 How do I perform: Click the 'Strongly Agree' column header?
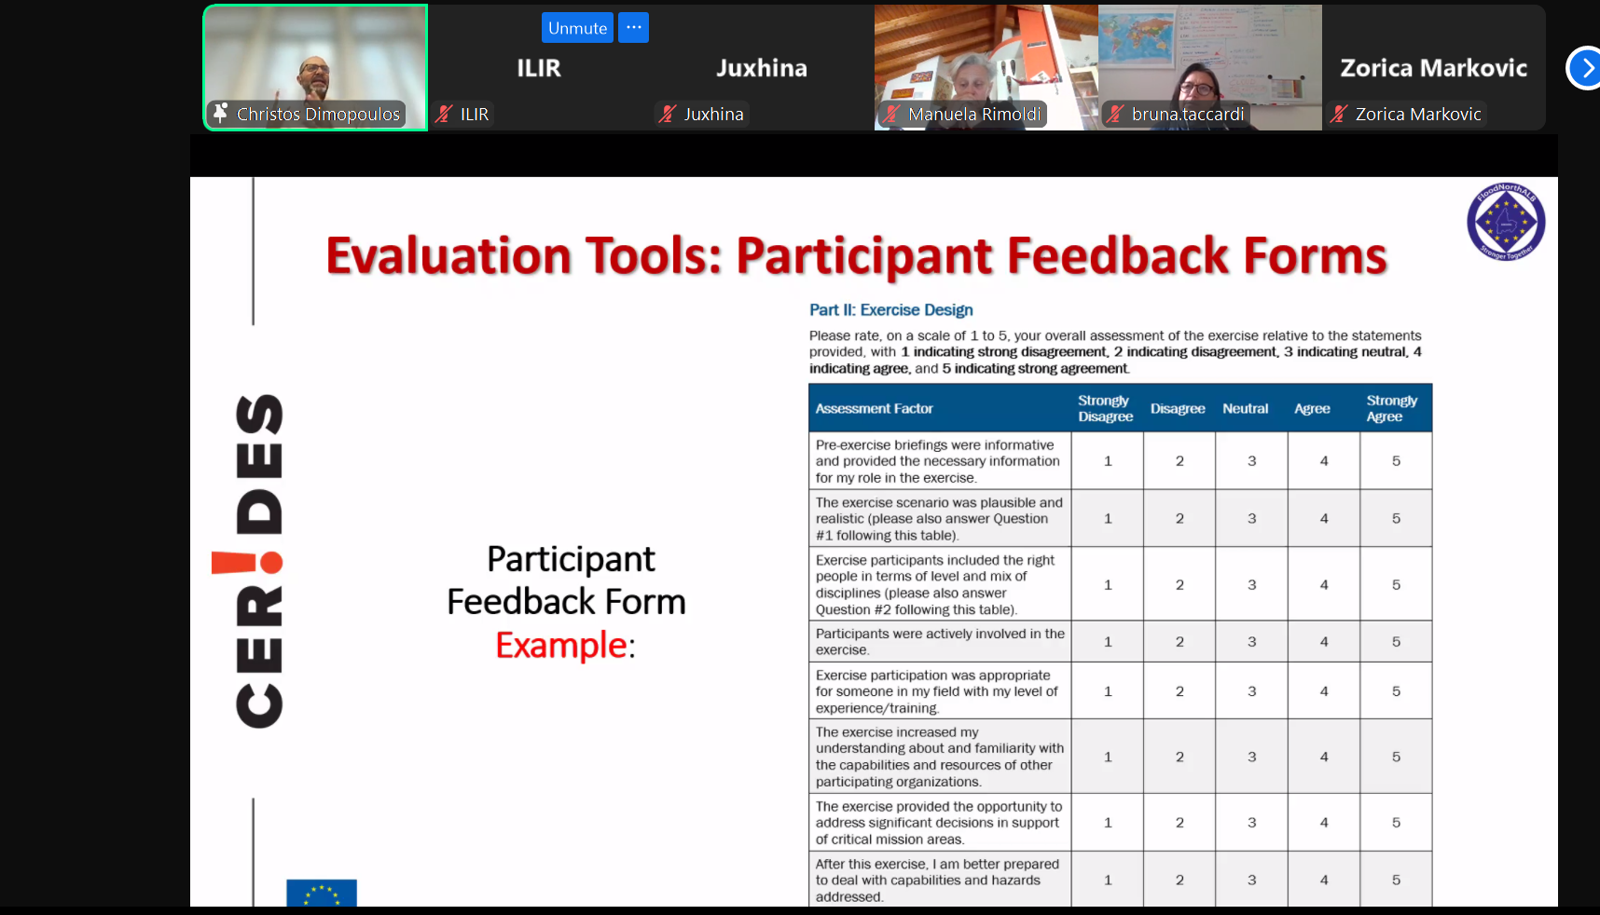[1391, 408]
